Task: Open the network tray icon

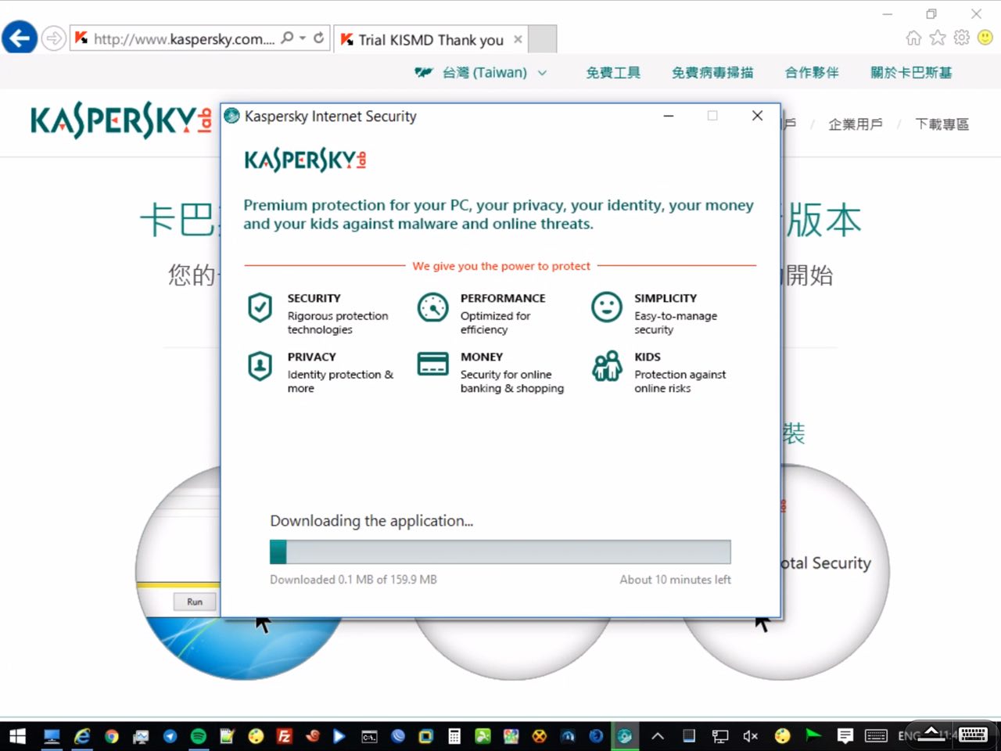Action: (719, 736)
